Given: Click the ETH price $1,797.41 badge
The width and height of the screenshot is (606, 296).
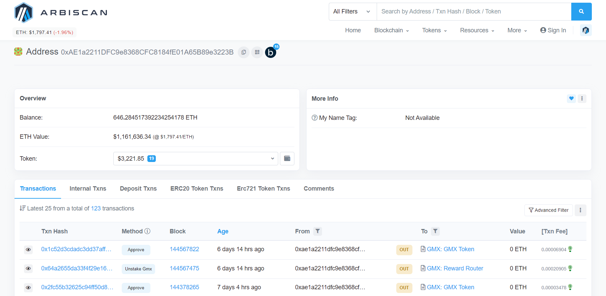Looking at the screenshot, I should pos(45,32).
